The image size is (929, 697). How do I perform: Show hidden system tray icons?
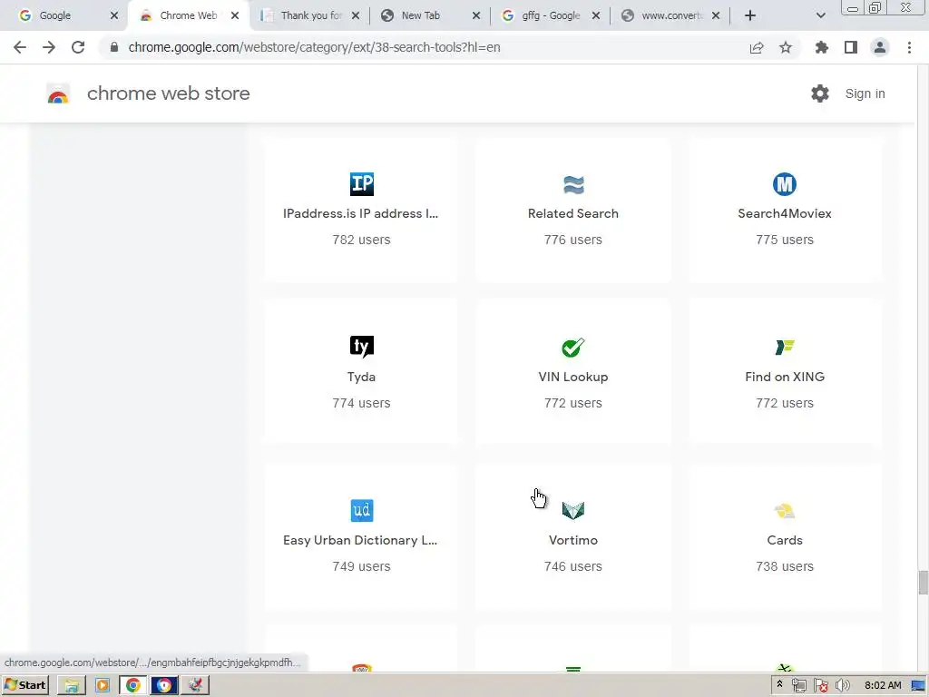[779, 684]
